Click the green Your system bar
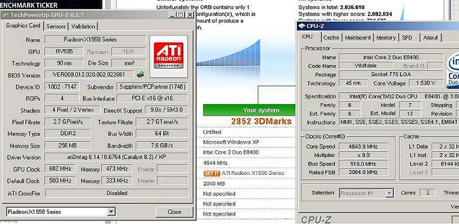 (249, 110)
